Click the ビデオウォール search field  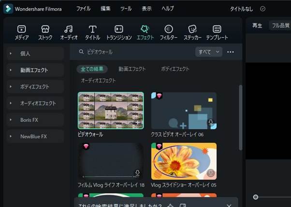click(137, 52)
